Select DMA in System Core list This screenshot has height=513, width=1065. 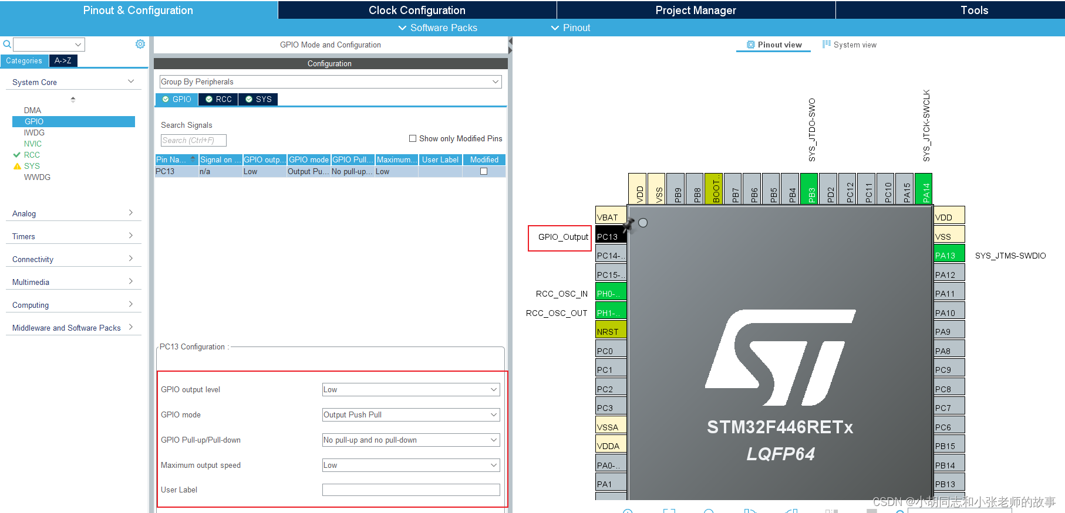[x=32, y=110]
